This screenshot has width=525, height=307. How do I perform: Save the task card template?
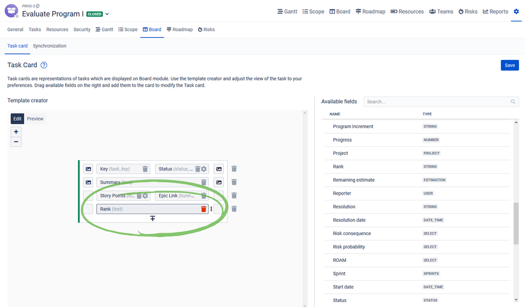(510, 65)
